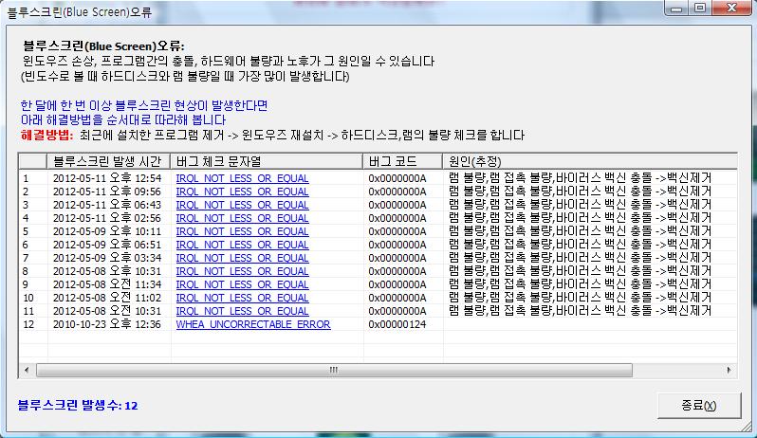Click the 블루스크린 발생수: 12 count label

(78, 405)
